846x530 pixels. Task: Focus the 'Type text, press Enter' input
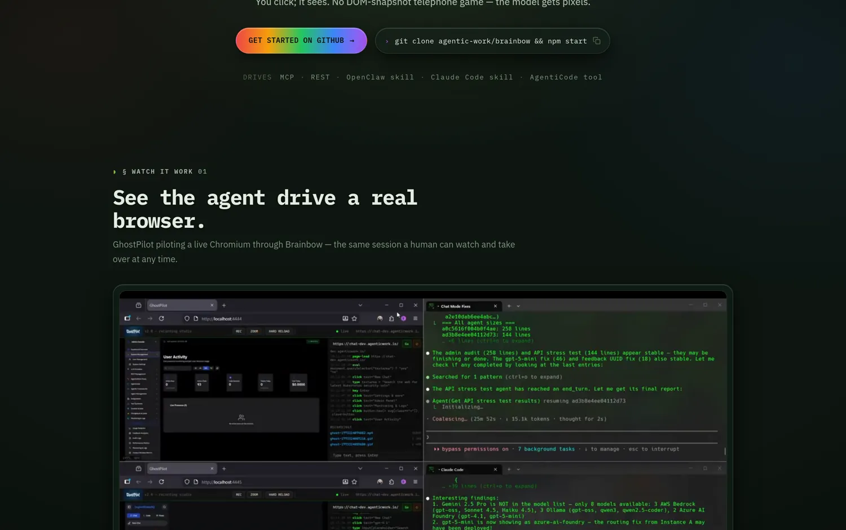click(375, 455)
